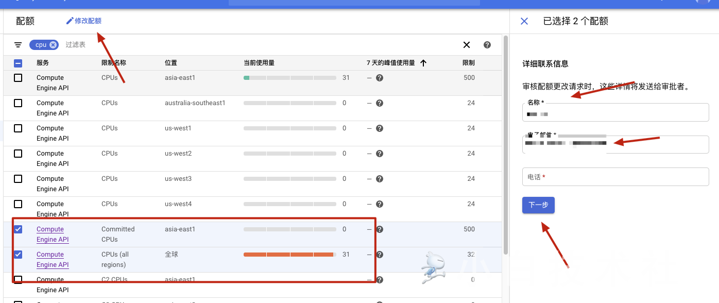Remove the cpu filter chip
This screenshot has width=719, height=303.
click(x=53, y=45)
